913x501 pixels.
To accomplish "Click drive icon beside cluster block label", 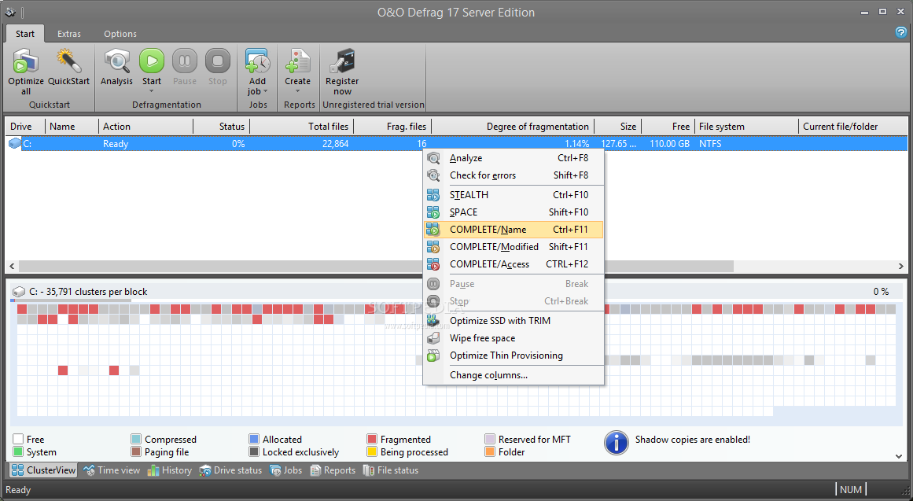I will click(x=19, y=291).
